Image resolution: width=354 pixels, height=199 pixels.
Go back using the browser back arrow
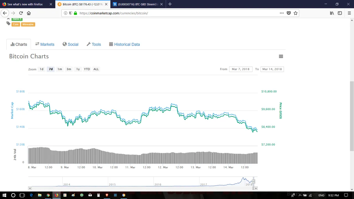5,13
